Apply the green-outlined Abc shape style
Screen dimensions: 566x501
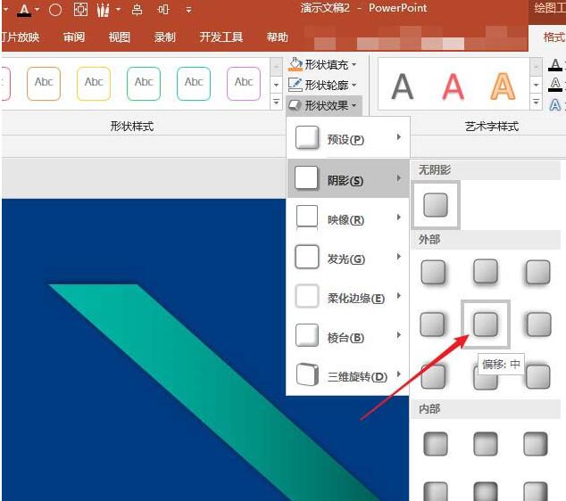click(x=144, y=84)
